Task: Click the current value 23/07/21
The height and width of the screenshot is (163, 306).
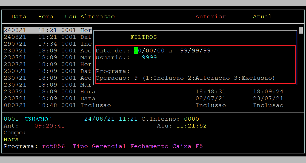Action: [268, 99]
